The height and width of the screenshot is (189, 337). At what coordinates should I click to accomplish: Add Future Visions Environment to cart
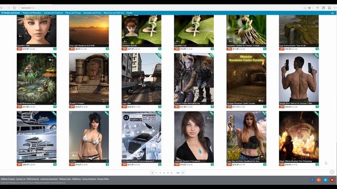pos(160,164)
